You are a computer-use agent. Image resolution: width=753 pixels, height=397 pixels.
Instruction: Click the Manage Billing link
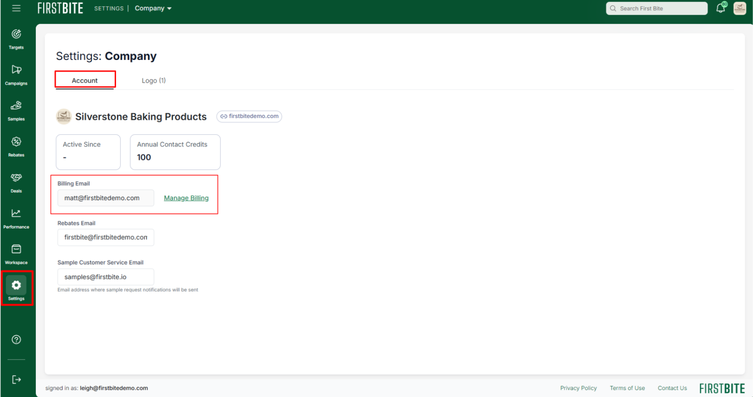(186, 198)
